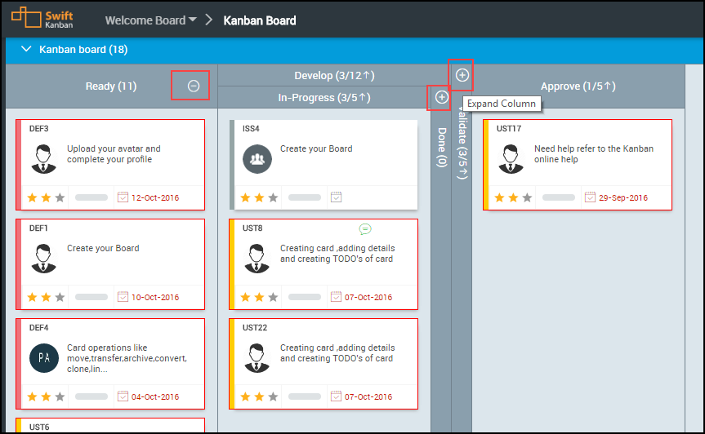Image resolution: width=705 pixels, height=434 pixels.
Task: Click the calendar icon on card UST8
Action: pyautogui.click(x=336, y=297)
